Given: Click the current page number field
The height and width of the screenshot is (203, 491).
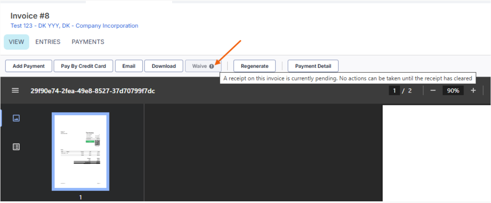Looking at the screenshot, I should 394,90.
